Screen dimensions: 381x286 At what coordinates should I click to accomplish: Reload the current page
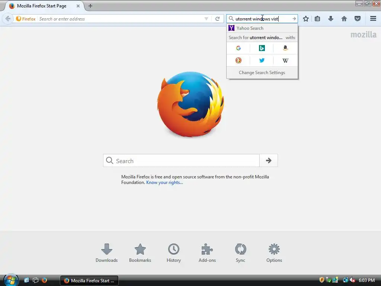[217, 19]
